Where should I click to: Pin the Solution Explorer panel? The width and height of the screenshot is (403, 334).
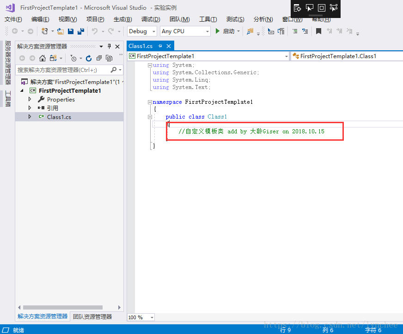coord(109,47)
